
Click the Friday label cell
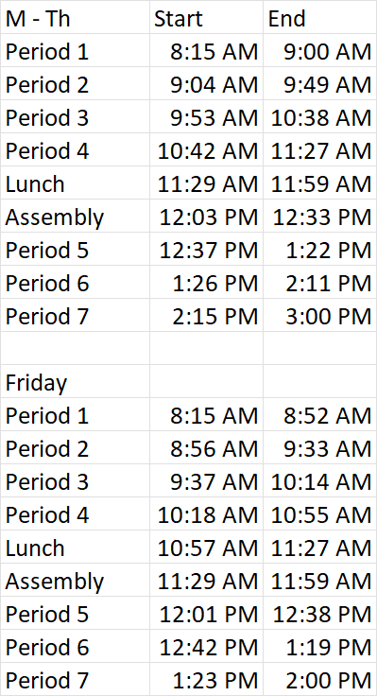[x=75, y=381]
